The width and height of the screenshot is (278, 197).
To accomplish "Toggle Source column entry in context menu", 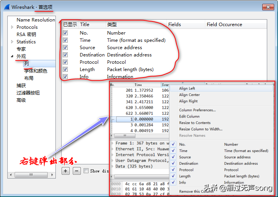I will [x=221, y=157].
